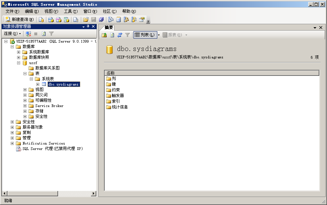
Task: Click the filter icon in Object Explorer toolbar
Action: [x=51, y=34]
